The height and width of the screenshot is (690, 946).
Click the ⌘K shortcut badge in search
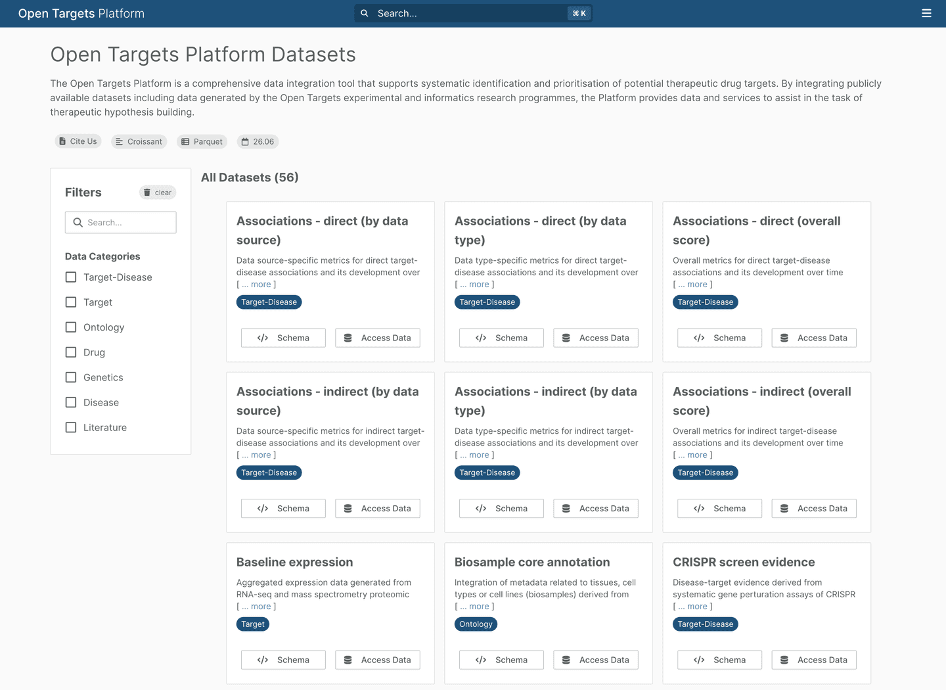tap(579, 13)
